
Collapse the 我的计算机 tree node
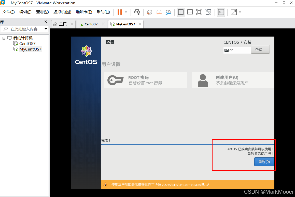4,38
